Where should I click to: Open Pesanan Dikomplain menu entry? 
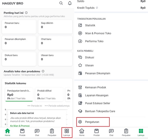pyautogui.click(x=111, y=73)
